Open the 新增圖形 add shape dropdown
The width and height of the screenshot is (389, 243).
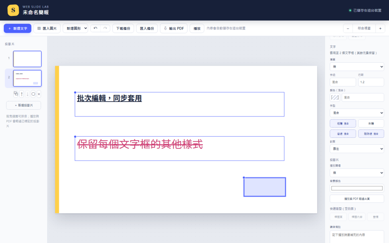(x=76, y=28)
